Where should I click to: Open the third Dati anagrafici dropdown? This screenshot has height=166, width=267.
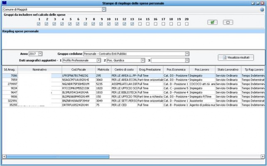pyautogui.click(x=187, y=60)
